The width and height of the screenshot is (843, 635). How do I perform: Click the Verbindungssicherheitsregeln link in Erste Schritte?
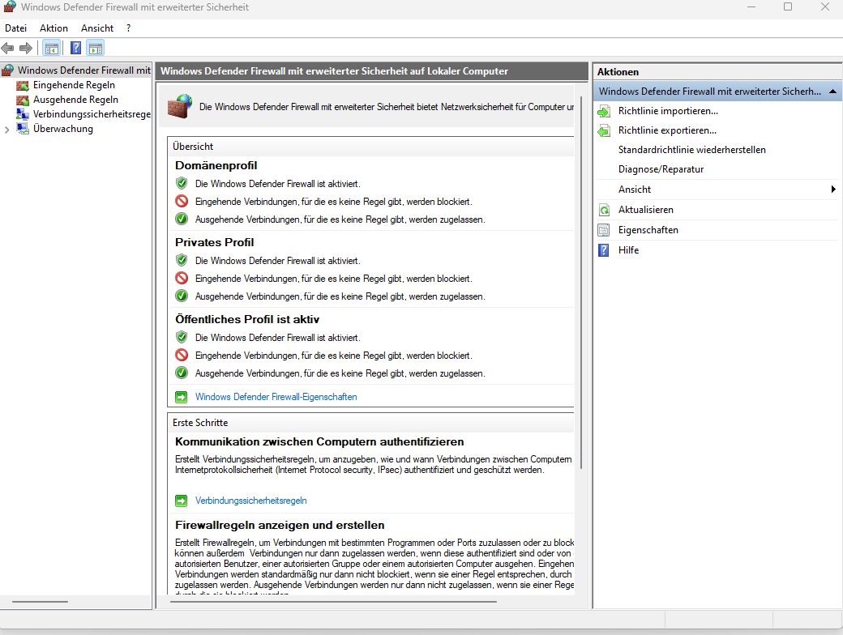coord(250,501)
